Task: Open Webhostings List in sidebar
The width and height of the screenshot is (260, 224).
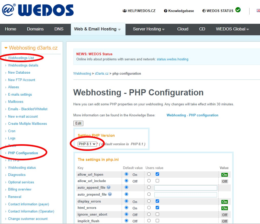Action: click(x=21, y=58)
